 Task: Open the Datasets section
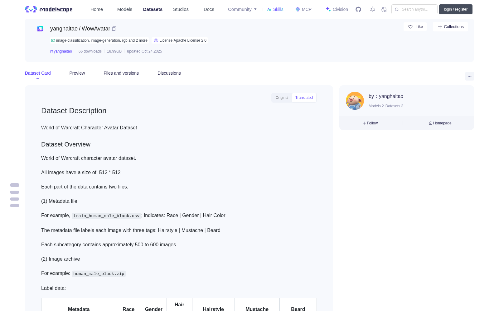153,9
